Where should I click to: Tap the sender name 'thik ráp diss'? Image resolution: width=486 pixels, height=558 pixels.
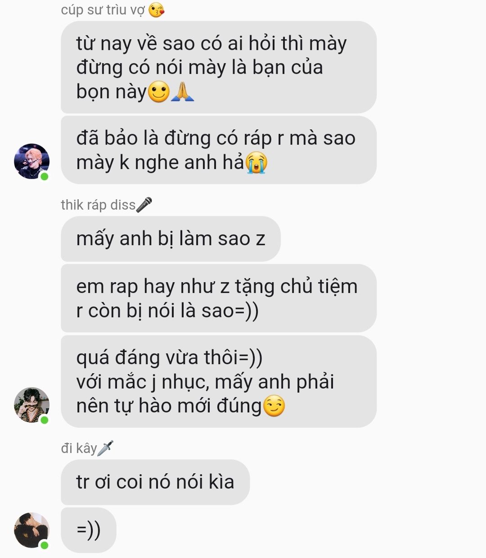pyautogui.click(x=98, y=205)
